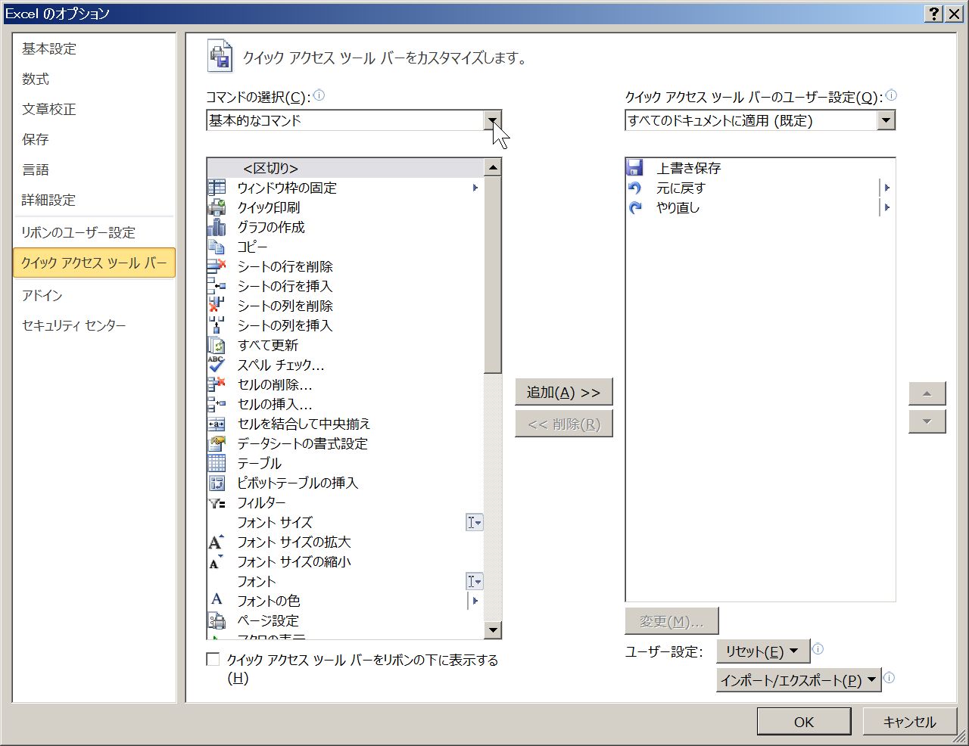Click the Move Up arrow button
The width and height of the screenshot is (969, 746).
coord(927,393)
